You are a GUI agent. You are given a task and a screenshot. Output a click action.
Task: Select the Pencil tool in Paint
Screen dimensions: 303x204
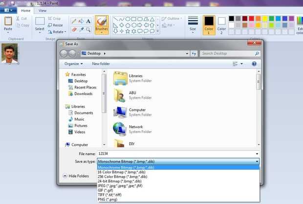(x=74, y=21)
